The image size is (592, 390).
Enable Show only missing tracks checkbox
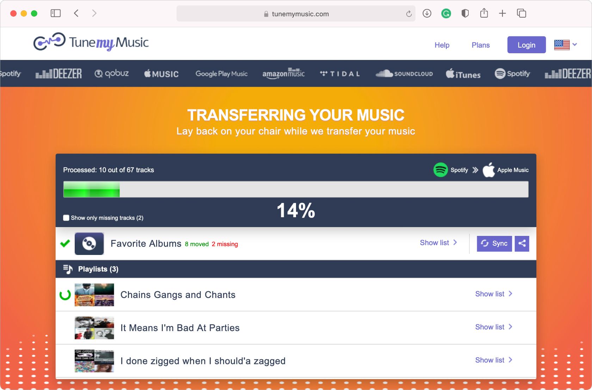pyautogui.click(x=66, y=218)
